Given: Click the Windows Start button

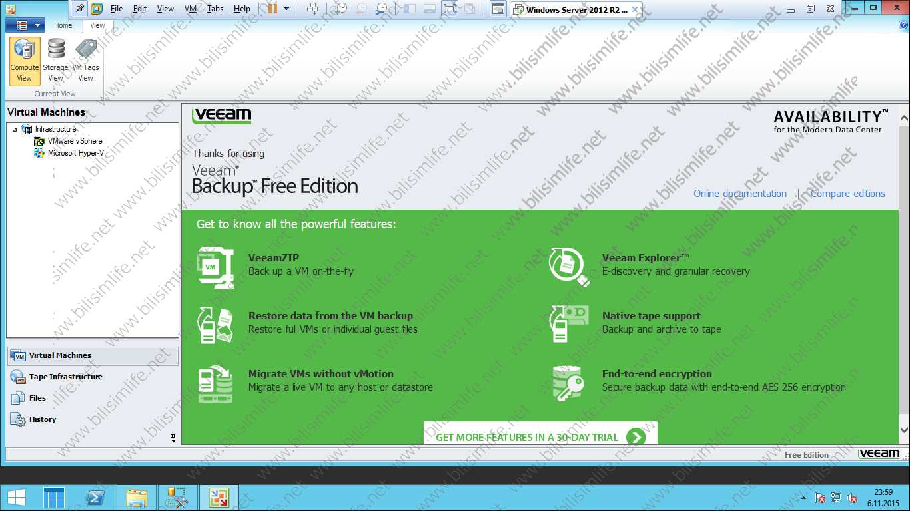Looking at the screenshot, I should point(16,498).
